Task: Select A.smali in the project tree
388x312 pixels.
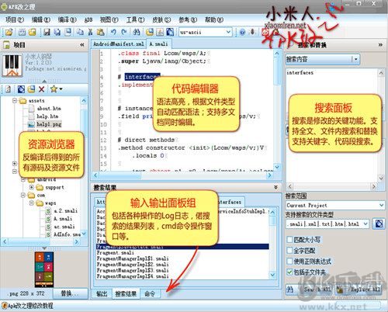Action: pyautogui.click(x=63, y=219)
